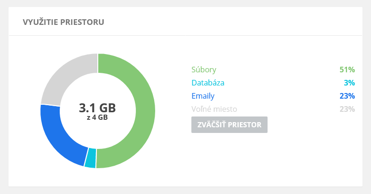Image resolution: width=371 pixels, height=194 pixels.
Task: Click the 51% Súbory value
Action: (x=347, y=70)
